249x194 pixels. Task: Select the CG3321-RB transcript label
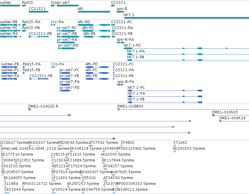pos(122,34)
